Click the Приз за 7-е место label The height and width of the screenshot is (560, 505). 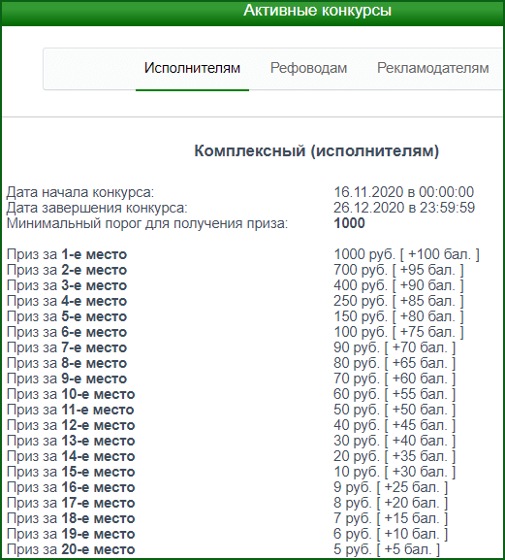click(x=67, y=347)
